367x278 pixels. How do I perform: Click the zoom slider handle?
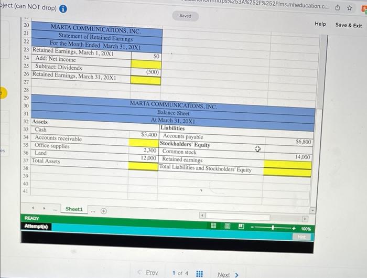tap(273, 228)
